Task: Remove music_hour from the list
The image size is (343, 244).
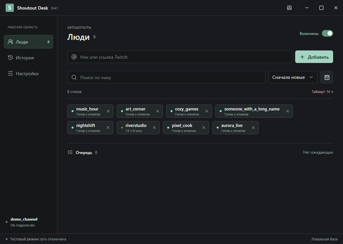Action: coord(108,111)
